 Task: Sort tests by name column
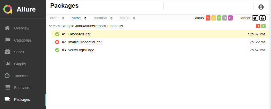coord(79,18)
